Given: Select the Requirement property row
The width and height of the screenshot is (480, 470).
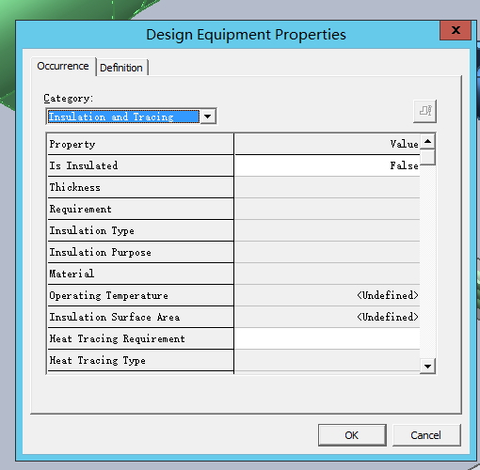Looking at the screenshot, I should pyautogui.click(x=140, y=209).
